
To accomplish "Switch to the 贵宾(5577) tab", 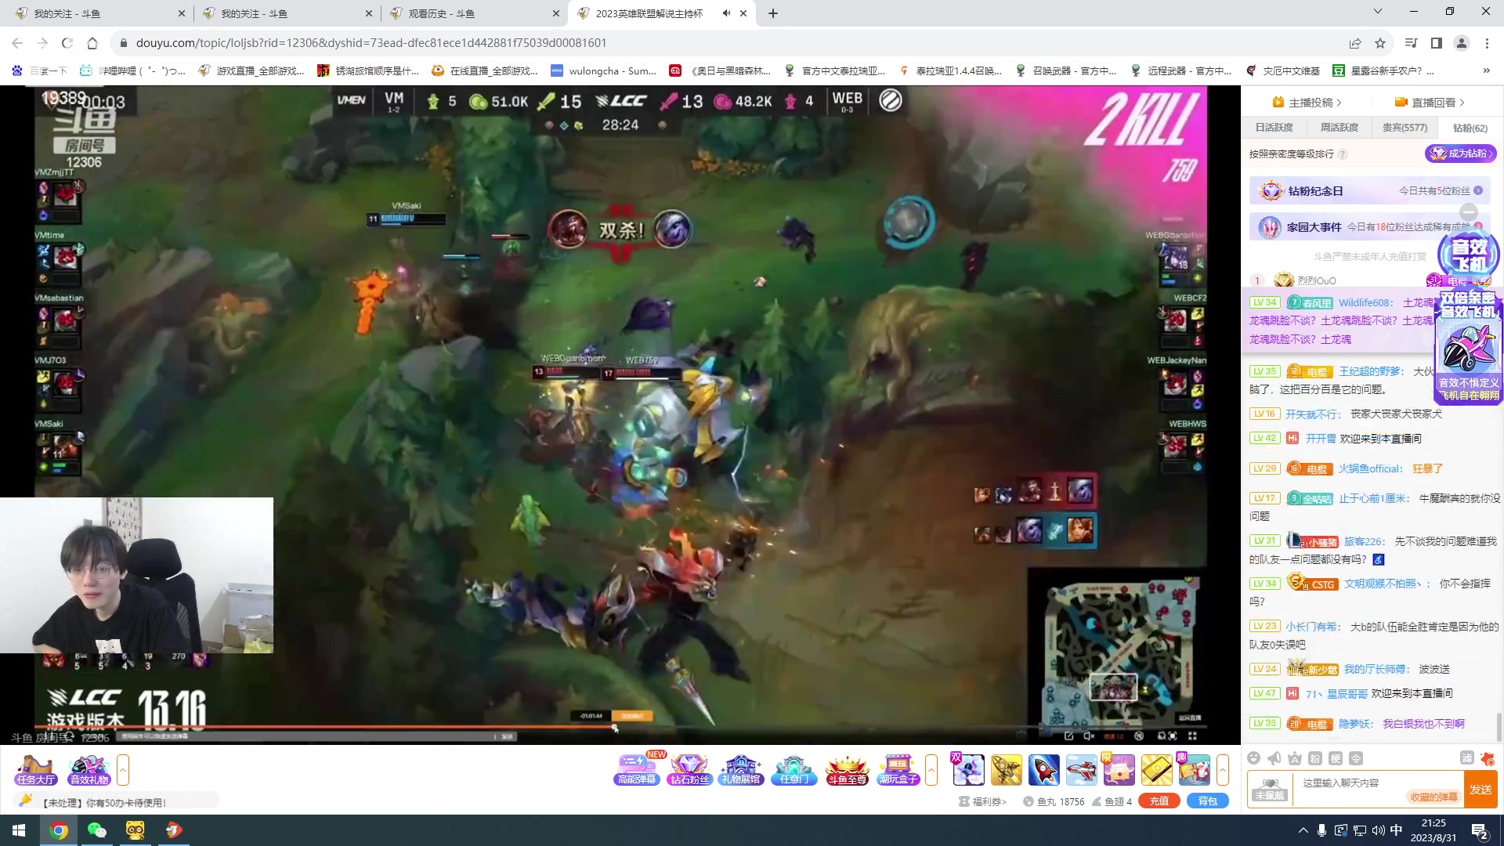I will click(1405, 128).
